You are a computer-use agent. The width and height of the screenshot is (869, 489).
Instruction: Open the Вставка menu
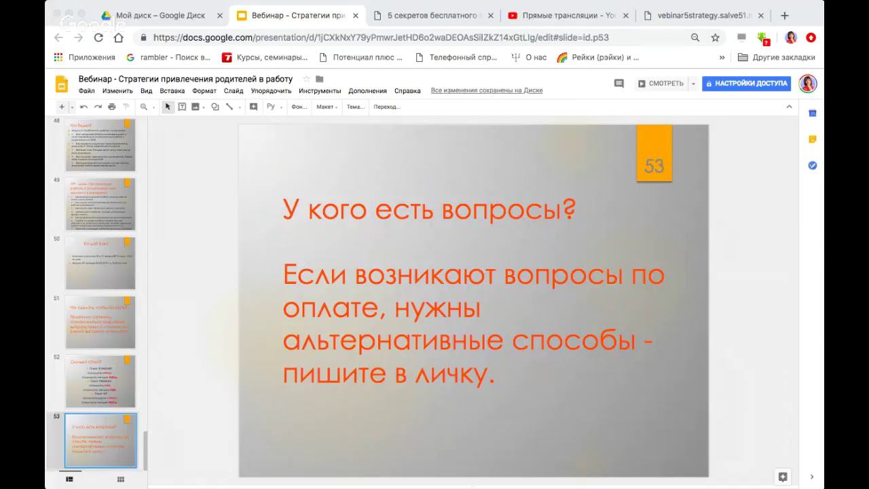click(172, 91)
